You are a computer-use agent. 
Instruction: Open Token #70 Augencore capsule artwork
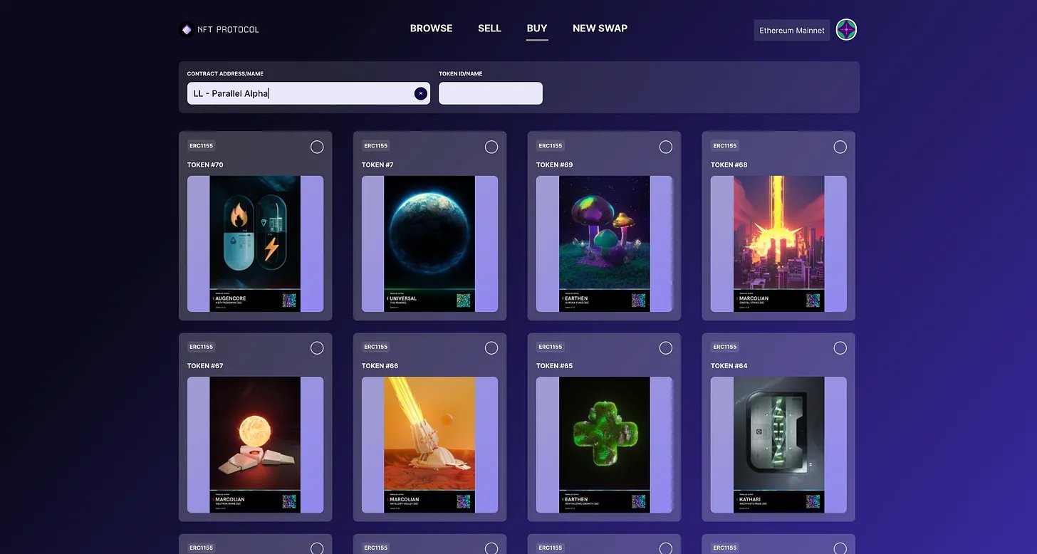click(x=255, y=244)
